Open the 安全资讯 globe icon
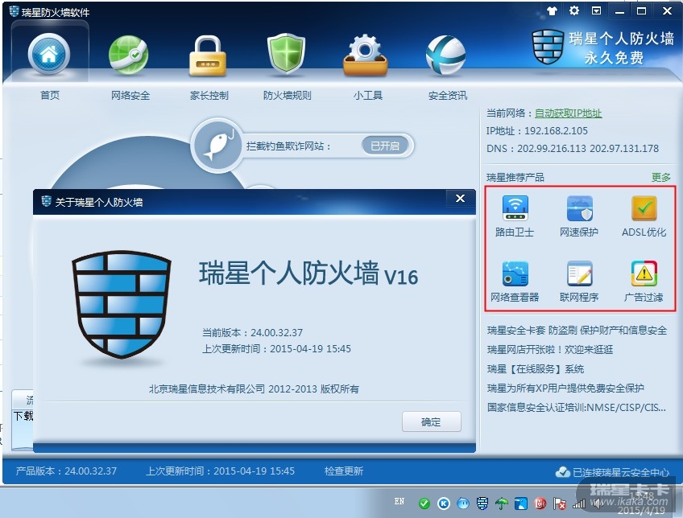Screen dimensions: 683x518 click(445, 55)
